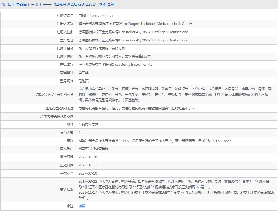Click the 适用范围/预期用途 description text
This screenshot has width=278, height=211.
pyautogui.click(x=138, y=108)
